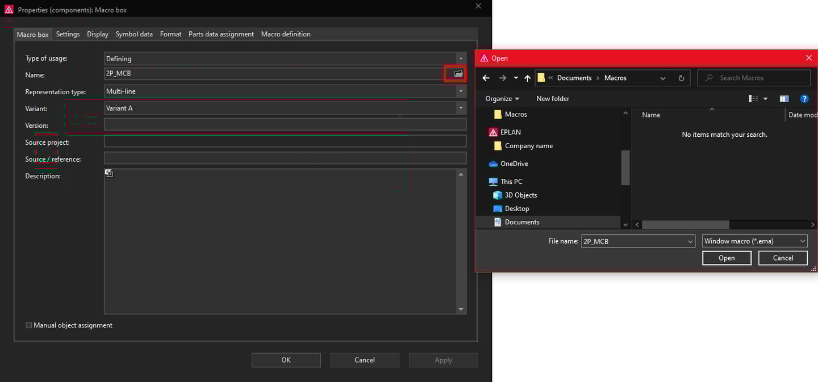Expand the address bar path dropdown
The height and width of the screenshot is (382, 818).
click(x=663, y=78)
